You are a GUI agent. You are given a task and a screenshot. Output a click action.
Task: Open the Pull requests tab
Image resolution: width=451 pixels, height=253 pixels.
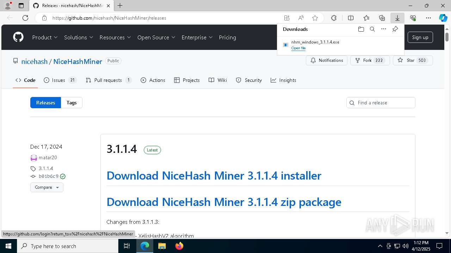pos(109,80)
